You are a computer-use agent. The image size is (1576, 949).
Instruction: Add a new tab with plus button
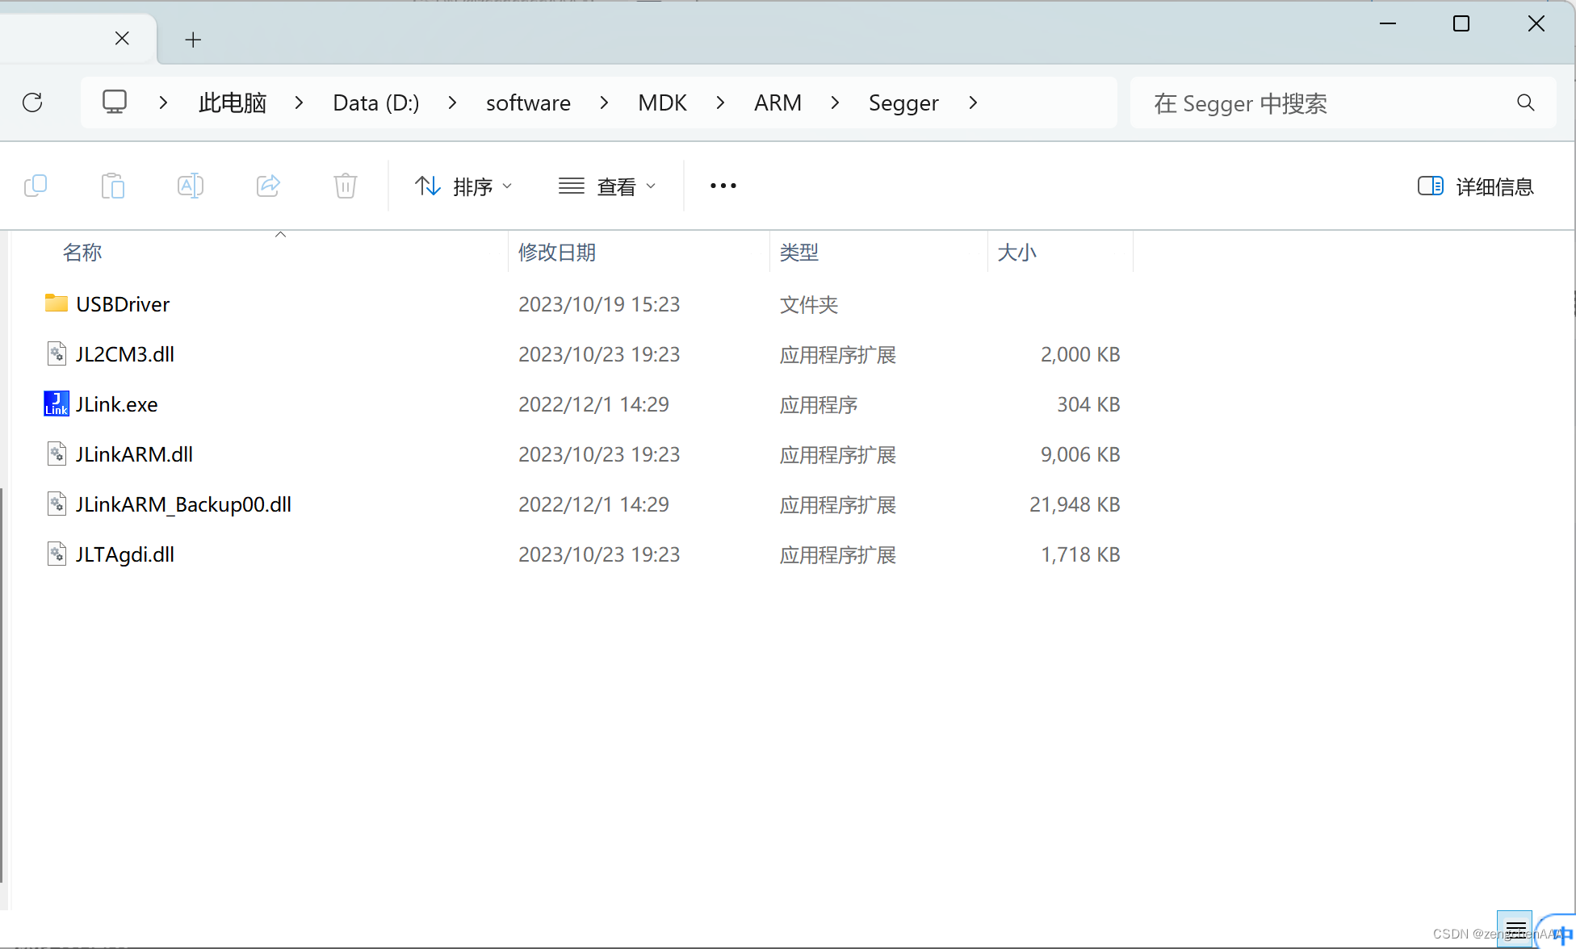pos(193,40)
